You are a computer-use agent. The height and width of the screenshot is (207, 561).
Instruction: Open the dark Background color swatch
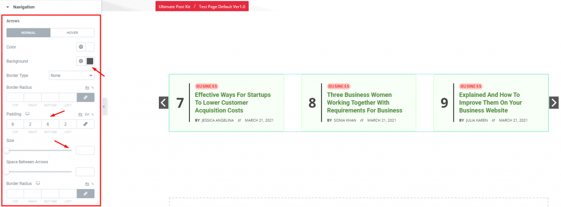pyautogui.click(x=90, y=61)
